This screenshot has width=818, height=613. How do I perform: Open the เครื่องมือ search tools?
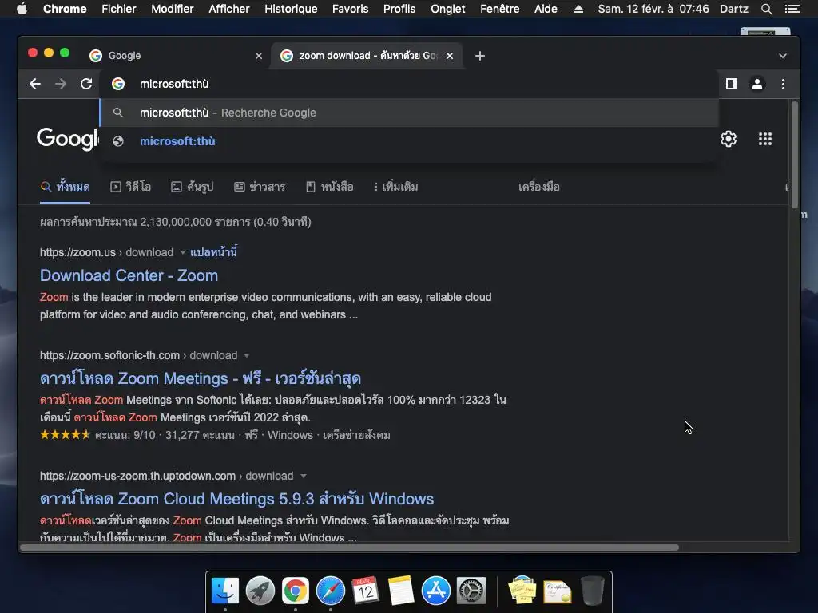[539, 187]
